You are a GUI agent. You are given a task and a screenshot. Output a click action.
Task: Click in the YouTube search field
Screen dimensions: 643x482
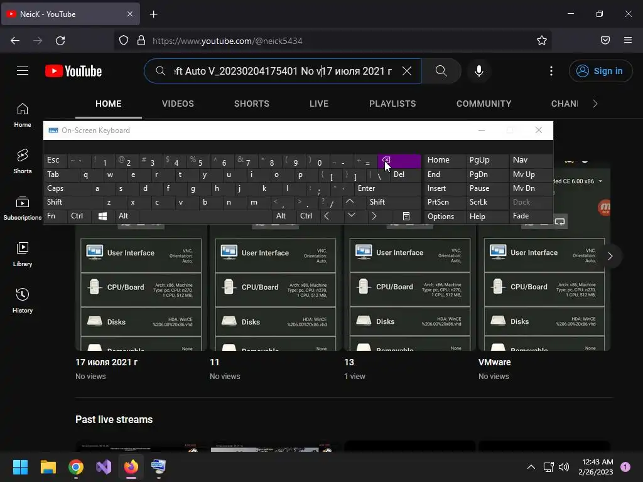coord(283,71)
